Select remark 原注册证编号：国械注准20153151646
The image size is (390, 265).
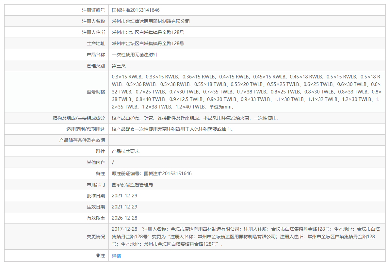pyautogui.click(x=152, y=174)
